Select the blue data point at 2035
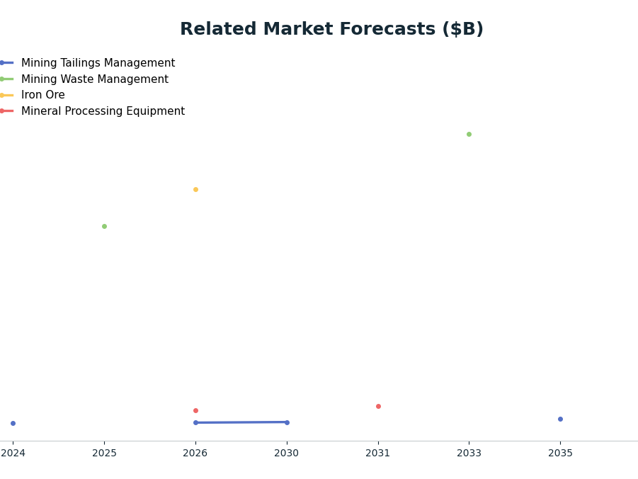Viewport: 638px width, 479px height. pos(560,419)
